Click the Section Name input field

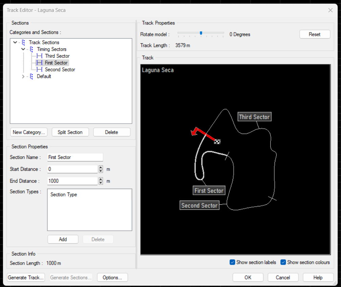75,157
